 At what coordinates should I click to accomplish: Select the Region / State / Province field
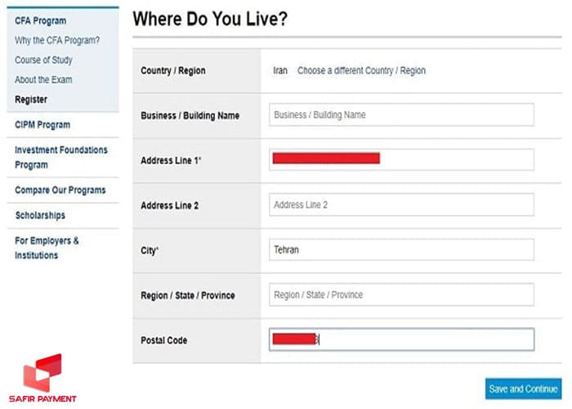[x=401, y=294]
